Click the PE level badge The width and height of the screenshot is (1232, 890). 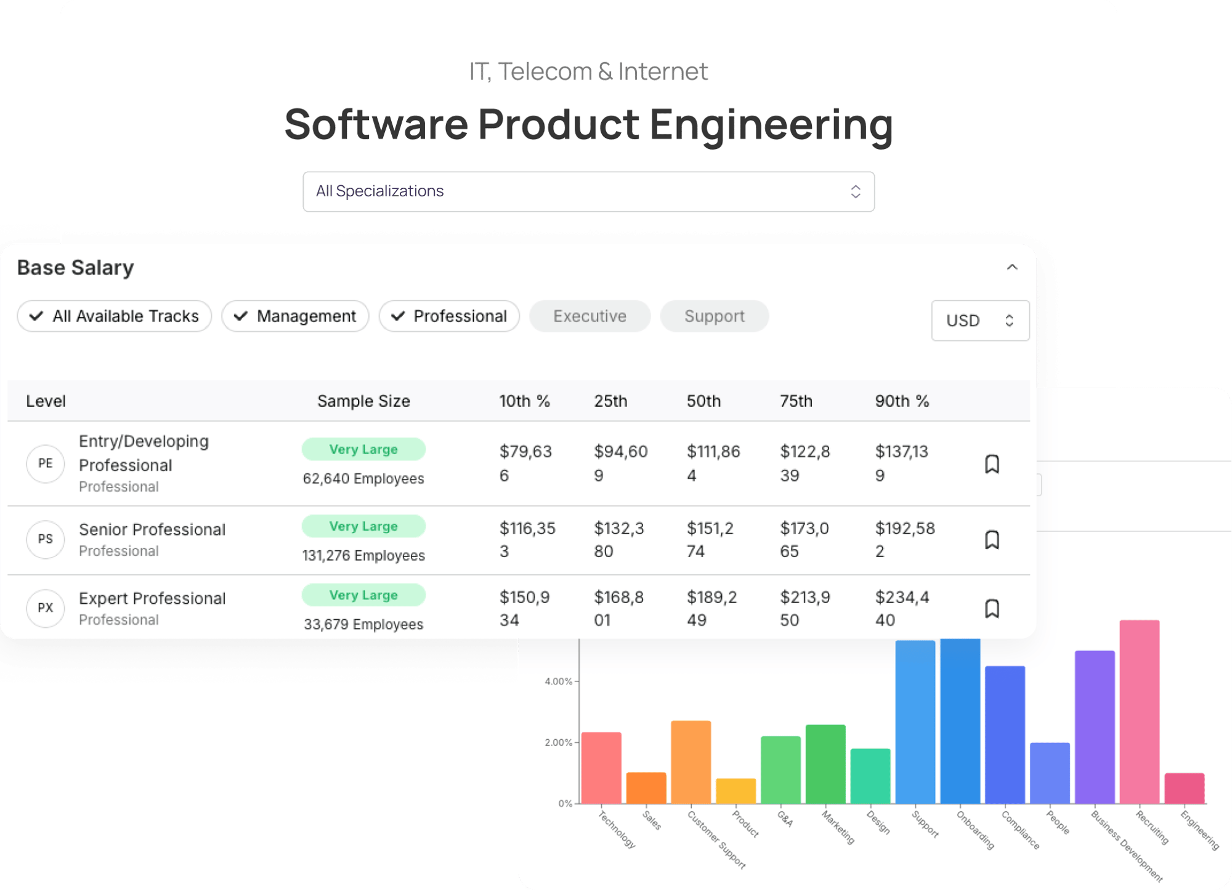click(46, 463)
